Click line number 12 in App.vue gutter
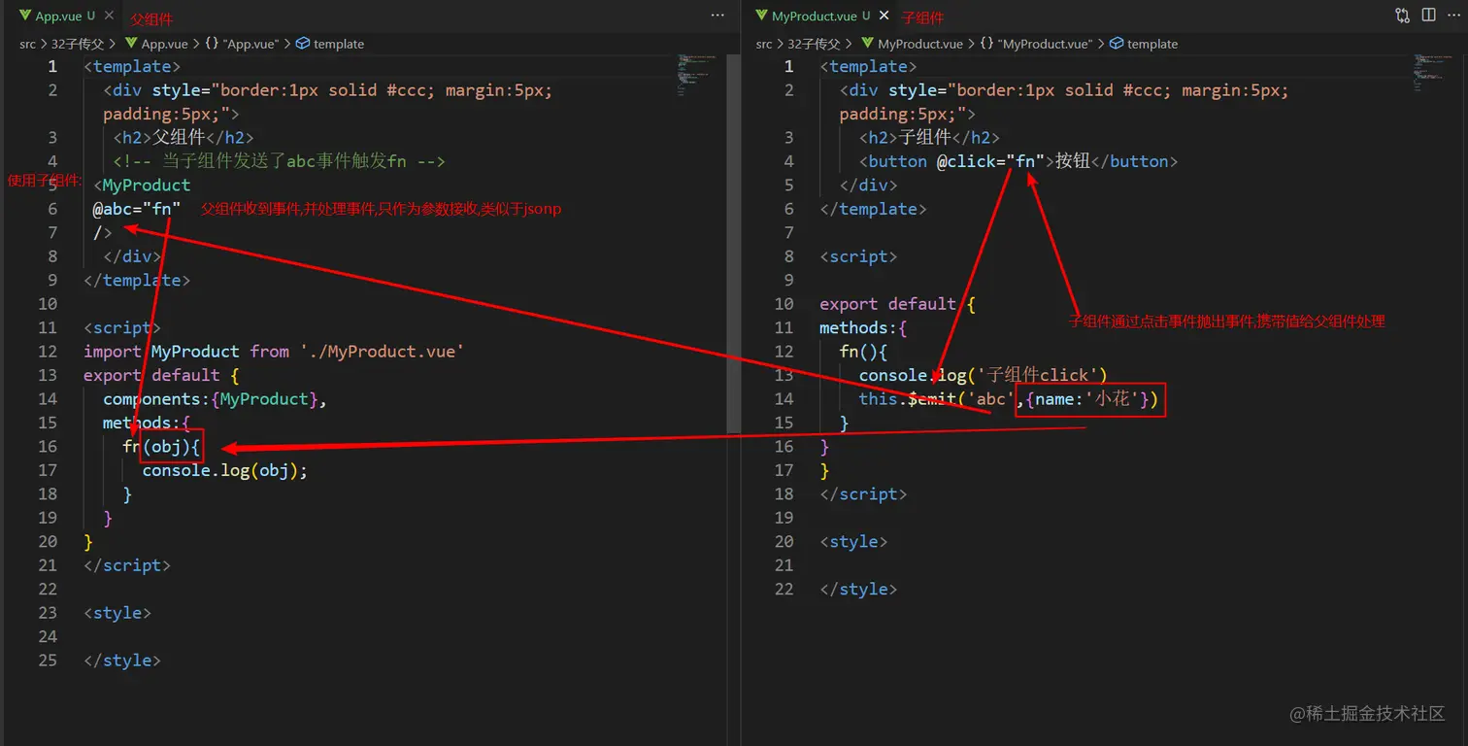 pos(48,352)
